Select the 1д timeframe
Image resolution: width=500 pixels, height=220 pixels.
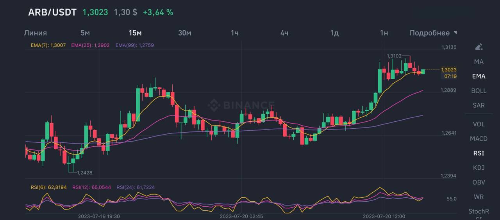[334, 33]
